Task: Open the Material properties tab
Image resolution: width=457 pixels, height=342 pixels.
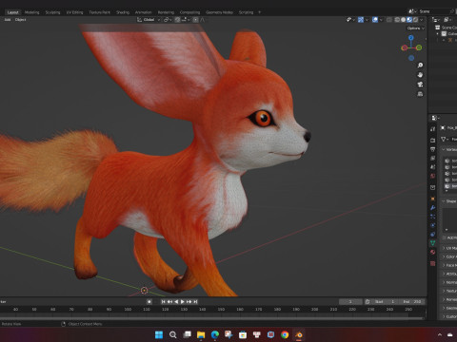Action: 432,252
